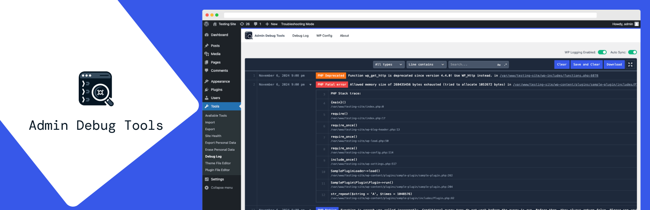Open the WP Config tab
The height and width of the screenshot is (210, 650).
324,36
